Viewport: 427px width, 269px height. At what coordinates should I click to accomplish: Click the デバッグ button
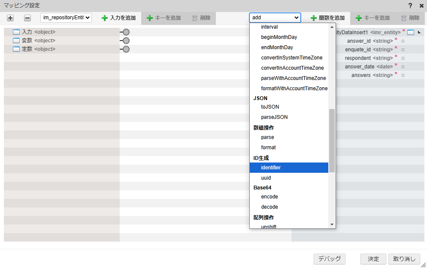point(329,259)
